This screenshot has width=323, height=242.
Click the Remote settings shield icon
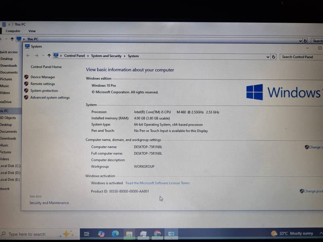click(x=26, y=84)
